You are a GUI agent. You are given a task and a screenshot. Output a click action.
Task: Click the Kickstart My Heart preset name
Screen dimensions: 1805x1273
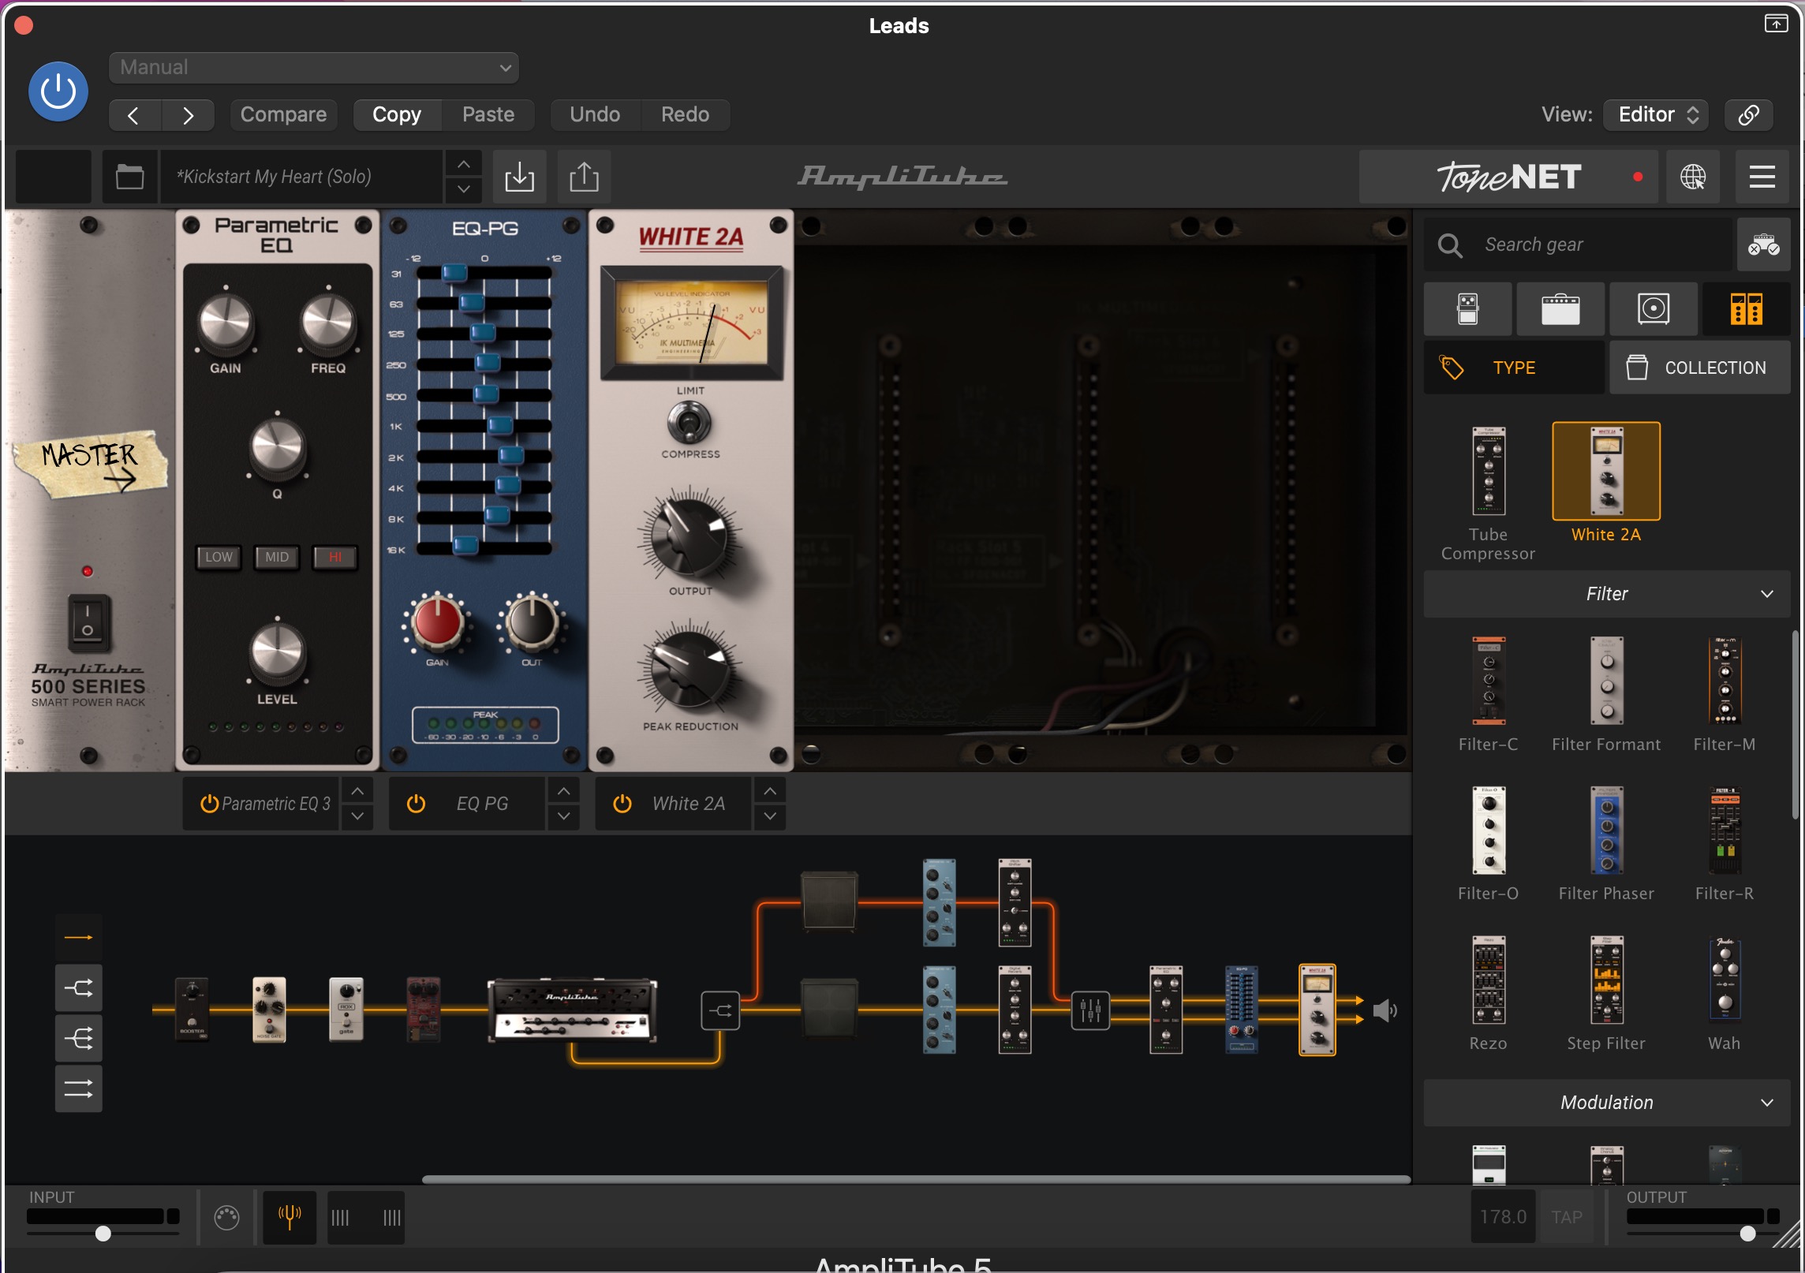click(301, 177)
